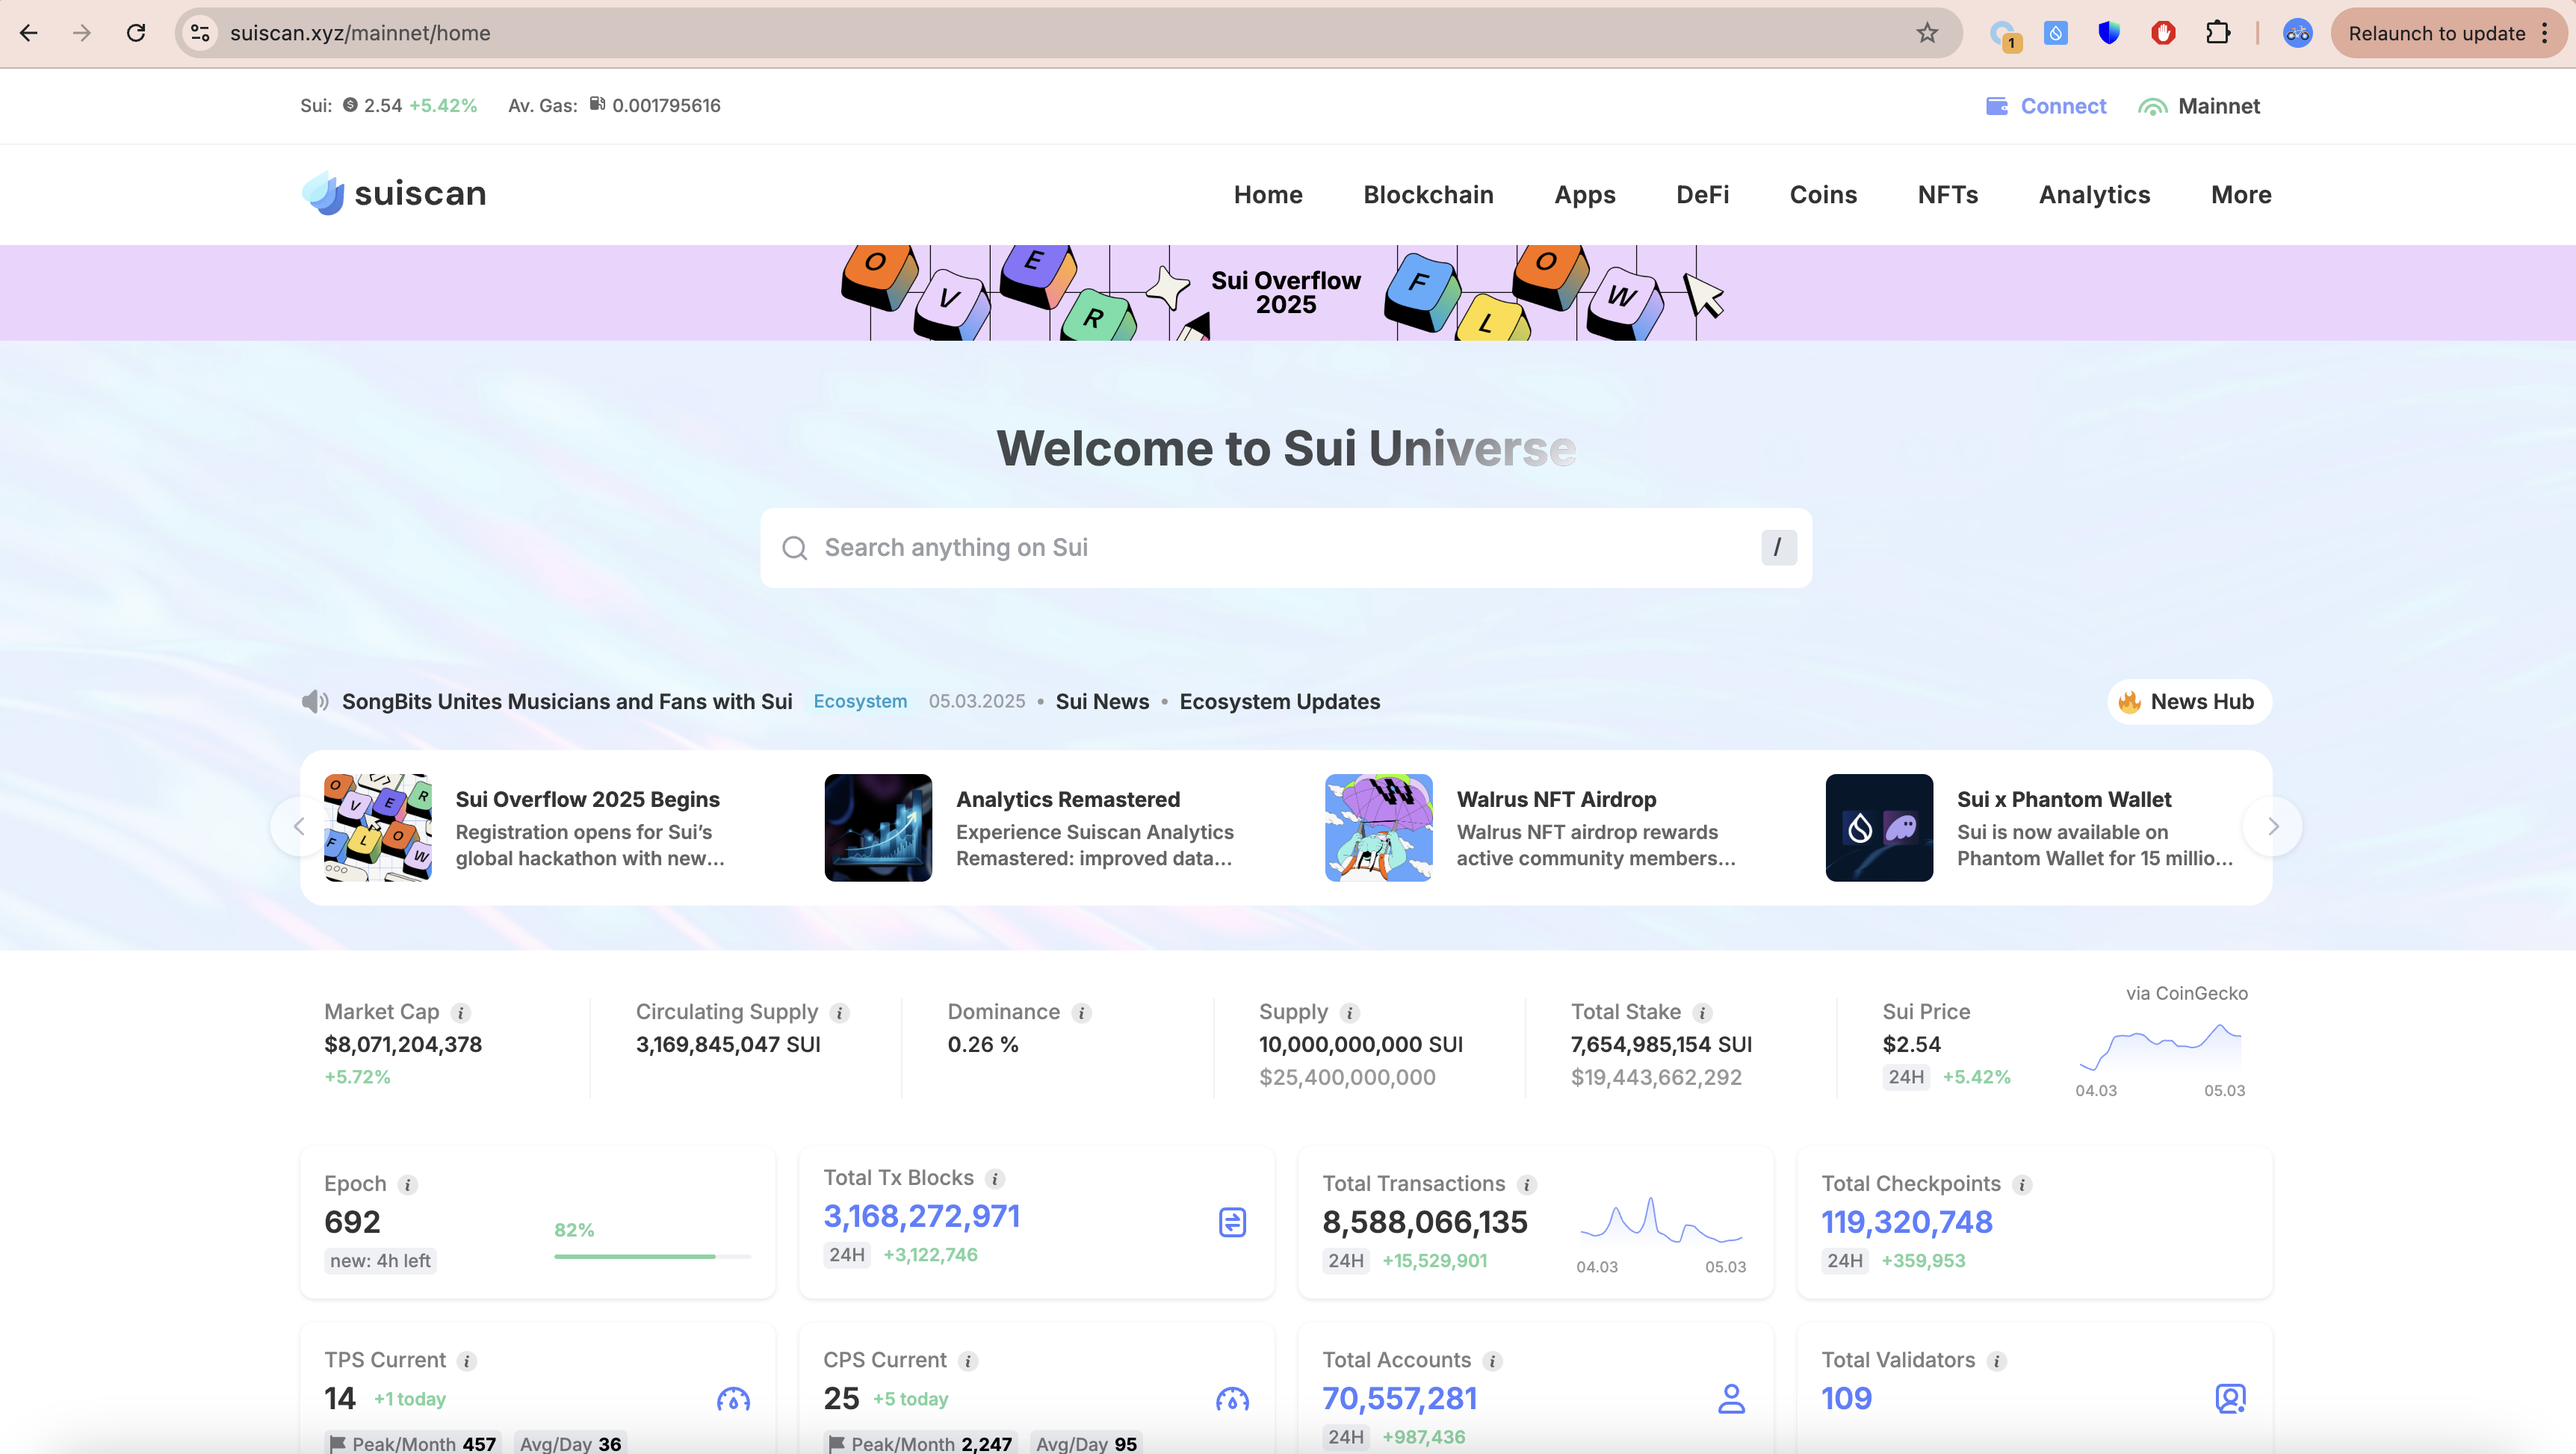The image size is (2576, 1454).
Task: Click the Market Cap info icon
Action: (x=461, y=1013)
